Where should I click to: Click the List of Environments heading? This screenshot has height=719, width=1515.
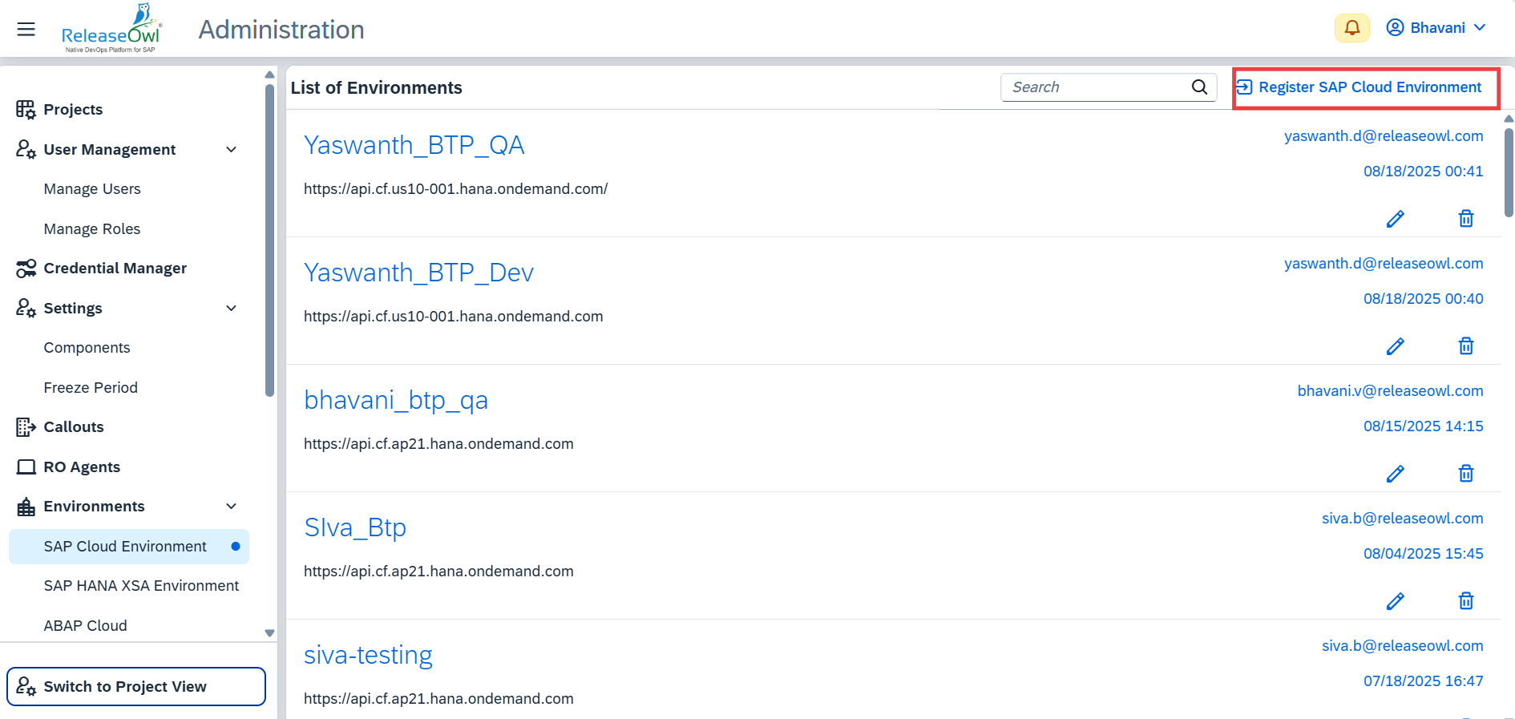pyautogui.click(x=376, y=88)
